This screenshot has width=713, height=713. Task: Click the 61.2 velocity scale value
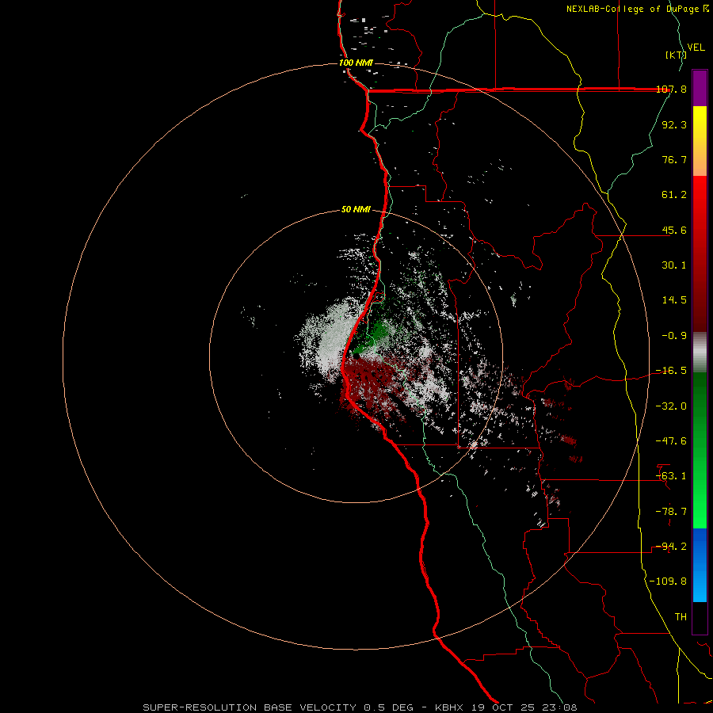[674, 195]
